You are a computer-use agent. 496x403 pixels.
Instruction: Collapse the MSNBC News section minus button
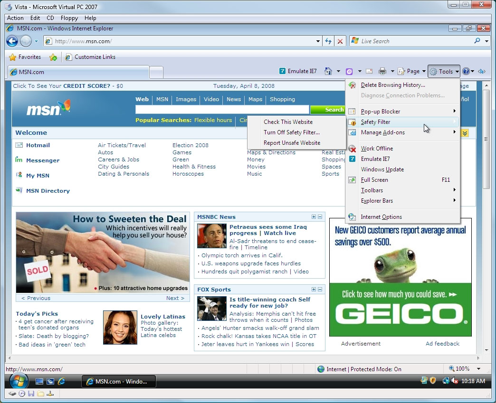pyautogui.click(x=320, y=217)
